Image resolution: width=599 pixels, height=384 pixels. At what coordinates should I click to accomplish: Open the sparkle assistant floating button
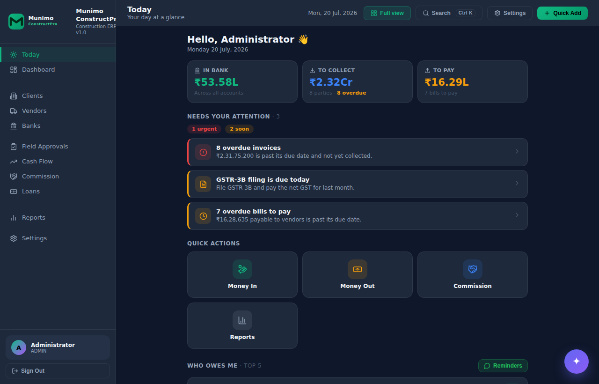[x=577, y=362]
